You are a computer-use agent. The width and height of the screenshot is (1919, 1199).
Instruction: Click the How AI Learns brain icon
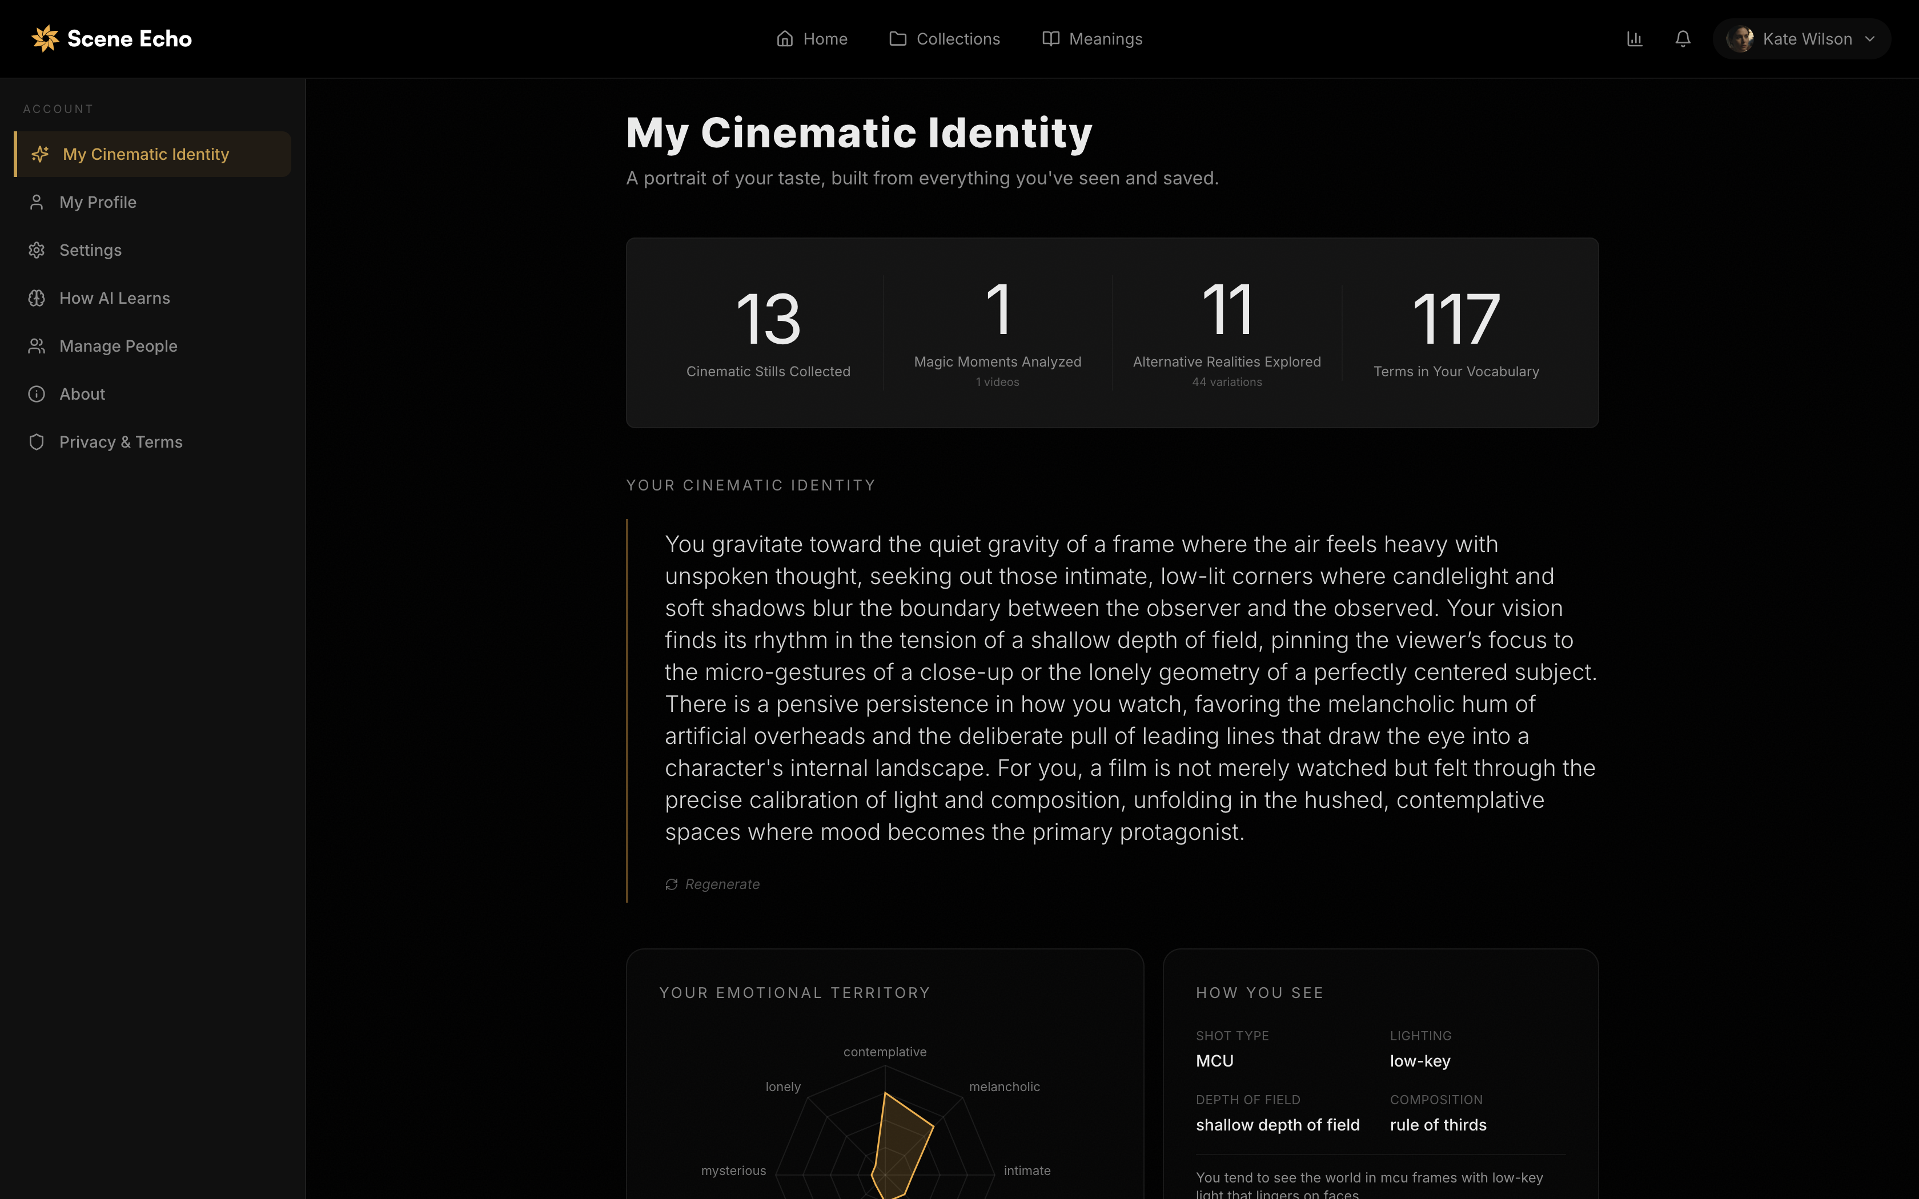click(37, 298)
